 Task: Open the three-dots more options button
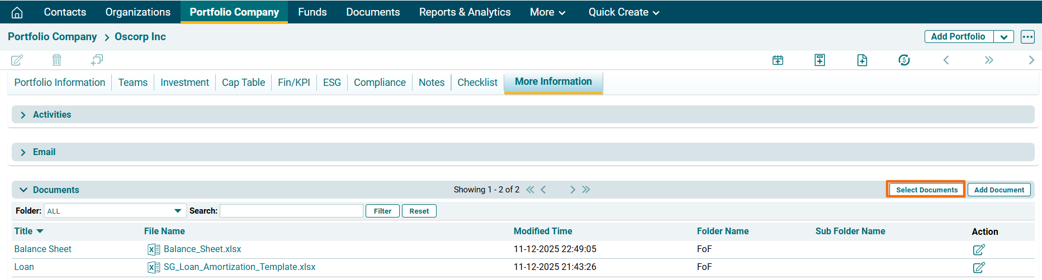[x=1027, y=37]
